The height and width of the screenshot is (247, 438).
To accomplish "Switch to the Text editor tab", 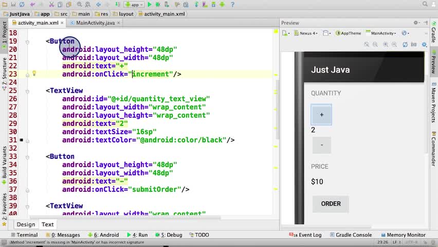I will coord(47,224).
